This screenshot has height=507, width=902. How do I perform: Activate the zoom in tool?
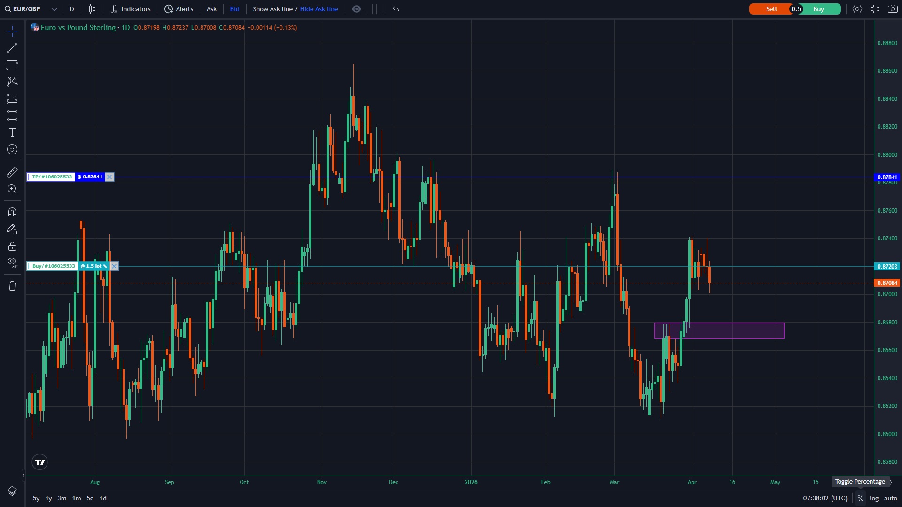click(x=12, y=189)
